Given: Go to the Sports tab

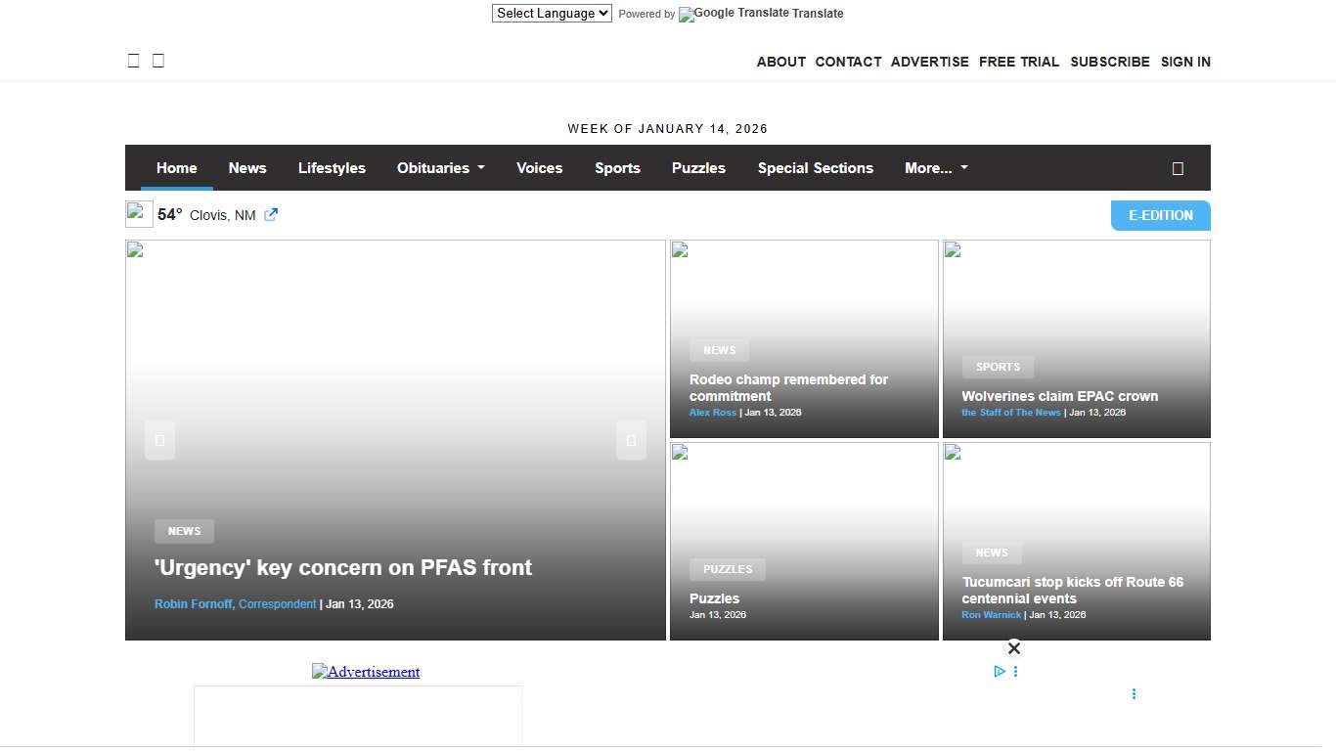Looking at the screenshot, I should click(617, 168).
